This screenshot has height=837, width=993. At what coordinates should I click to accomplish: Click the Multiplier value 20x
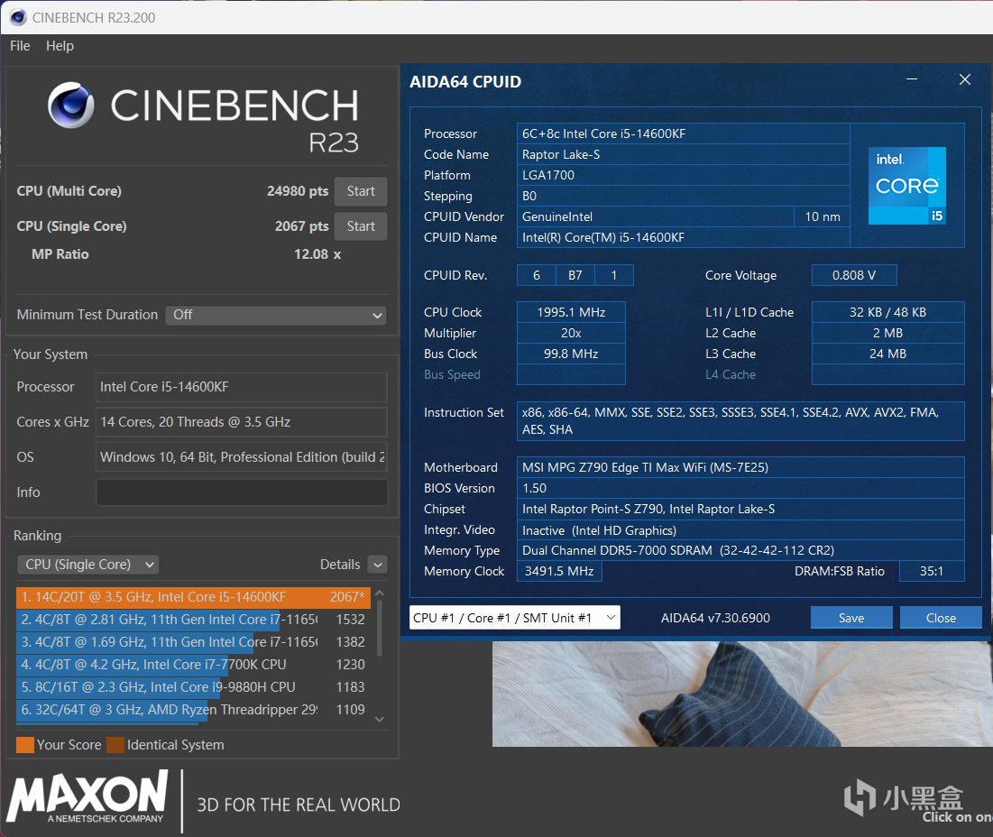click(x=571, y=333)
